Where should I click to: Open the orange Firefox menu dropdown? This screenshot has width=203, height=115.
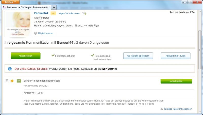tap(10, 2)
